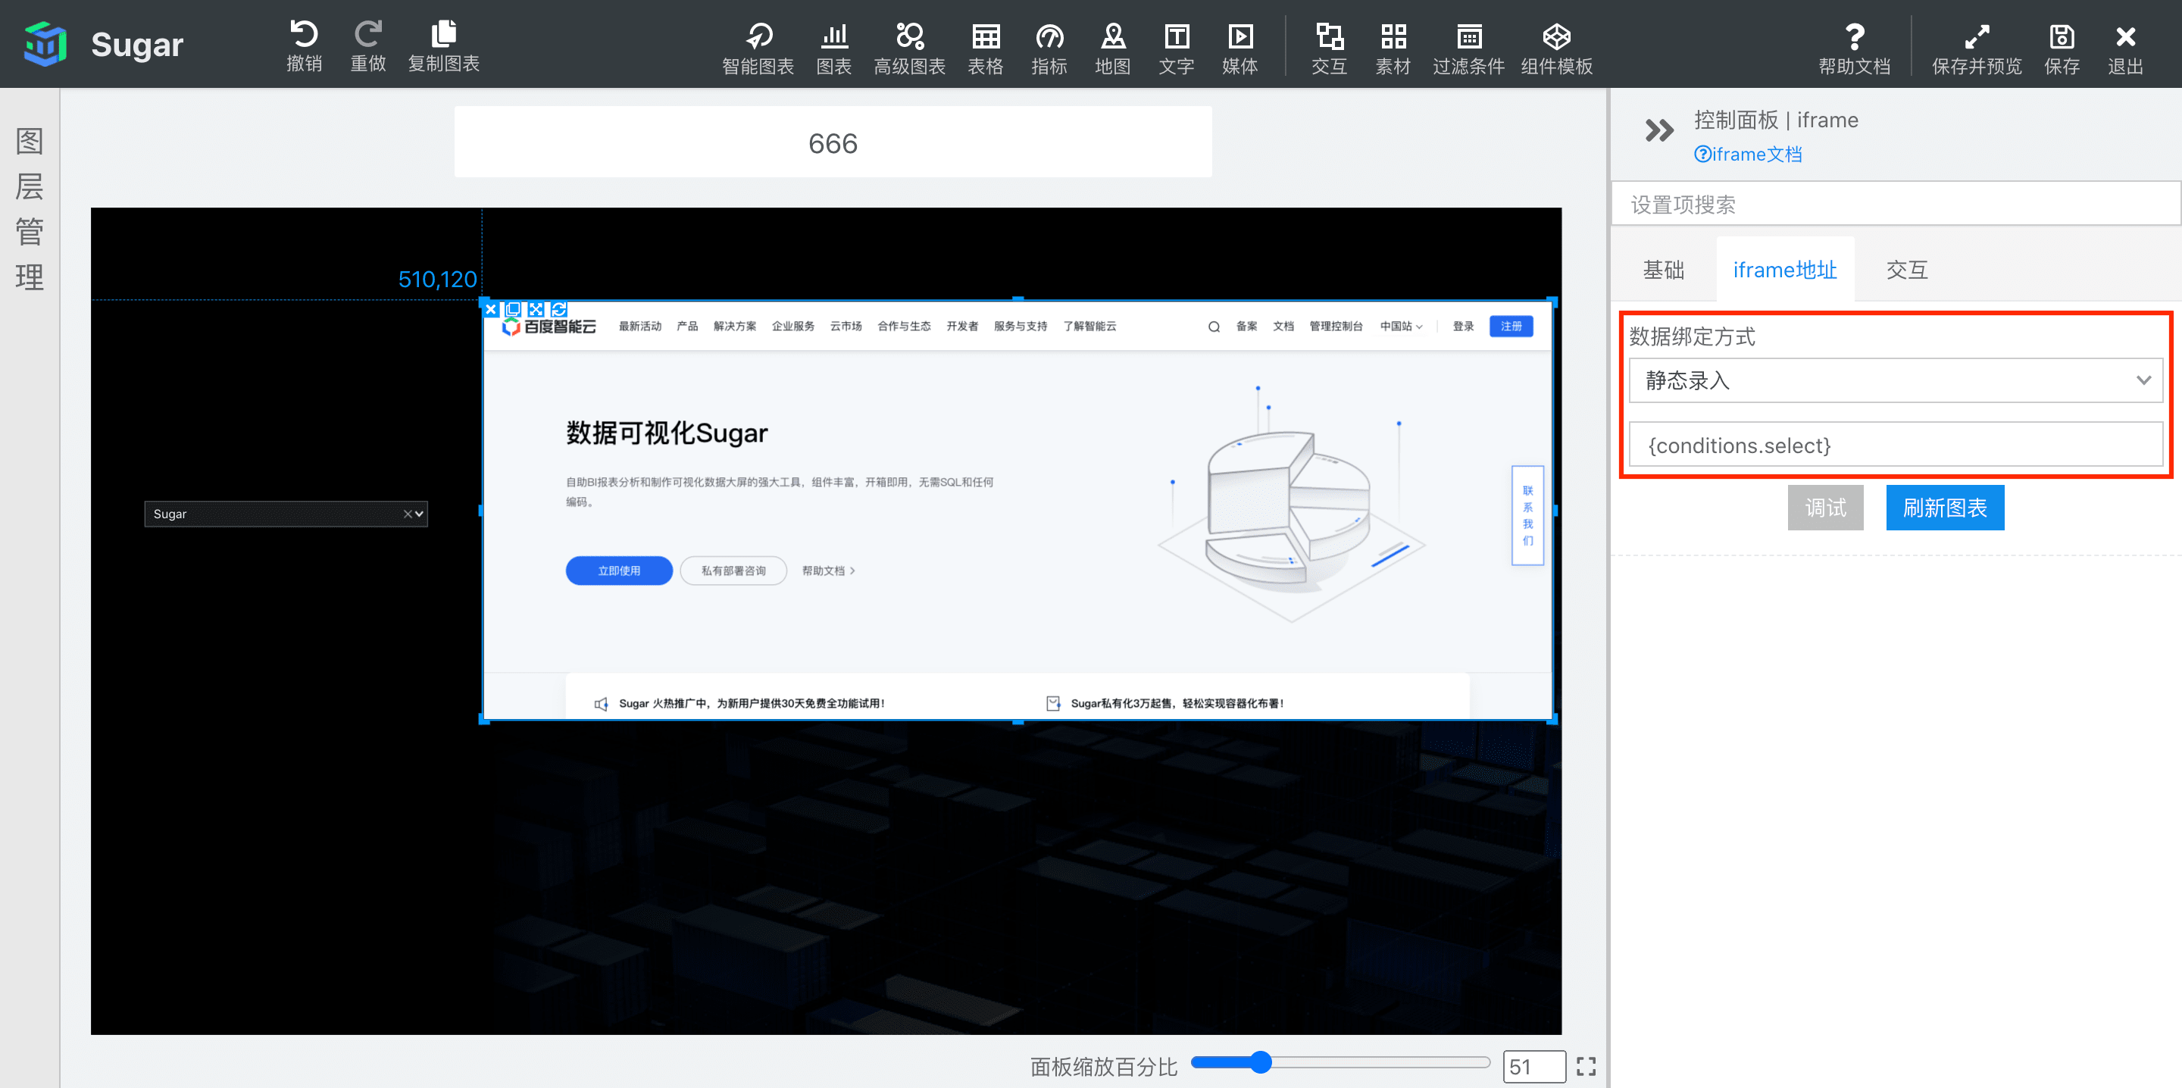Duplicate the selected iframe component
2182x1088 pixels.
coord(512,309)
